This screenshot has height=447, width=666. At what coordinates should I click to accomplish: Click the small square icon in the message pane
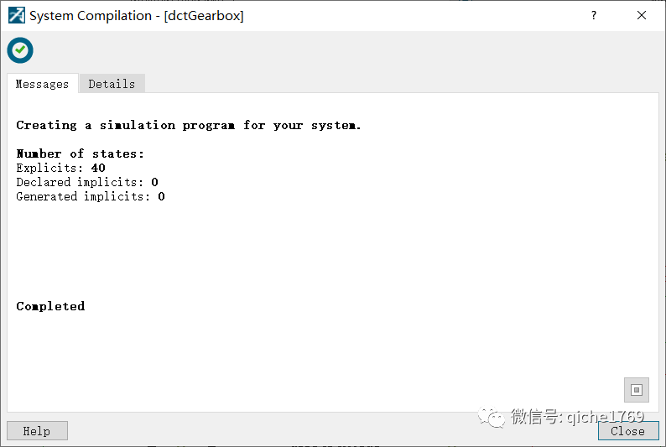636,390
